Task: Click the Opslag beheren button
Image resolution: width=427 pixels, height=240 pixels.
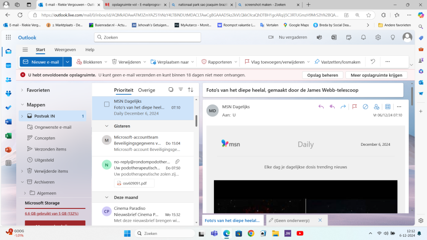Action: [x=323, y=75]
